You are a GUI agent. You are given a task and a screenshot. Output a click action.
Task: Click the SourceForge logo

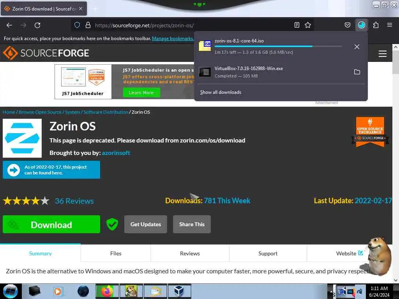(46, 53)
